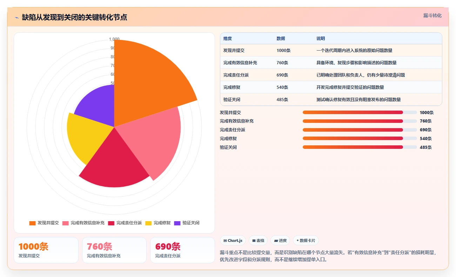This screenshot has height=277, width=456.
Task: Click the 表格 tag chip
Action: [258, 240]
